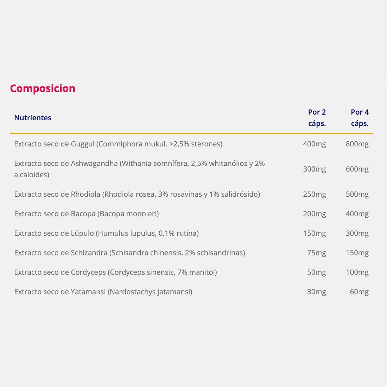Select the 100mg Cordyceps dose value
The width and height of the screenshot is (387, 387).
coord(357,272)
